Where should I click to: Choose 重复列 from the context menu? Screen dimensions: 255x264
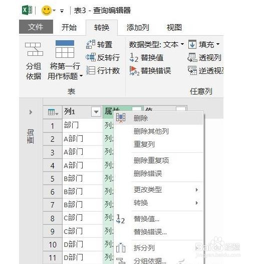click(x=158, y=144)
